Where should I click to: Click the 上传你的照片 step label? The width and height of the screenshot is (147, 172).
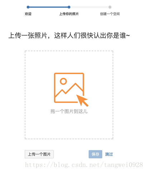[69, 14]
